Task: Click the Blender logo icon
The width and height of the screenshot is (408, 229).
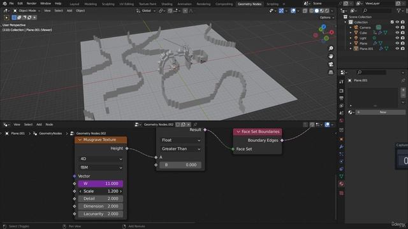Action: tap(4, 4)
